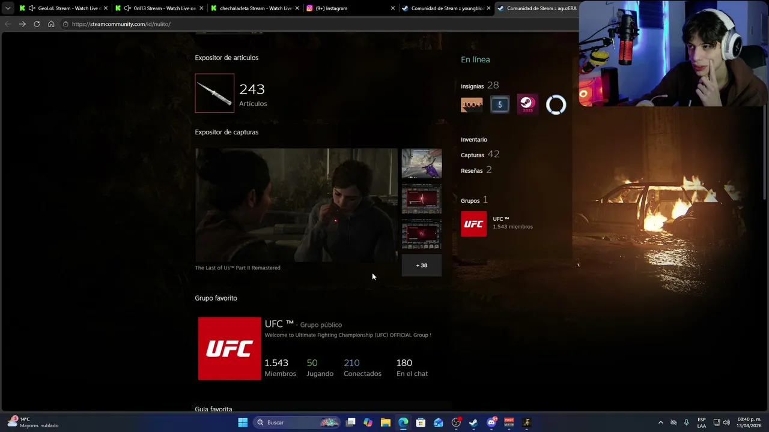Viewport: 769px width, 432px height.
Task: Open the UFC ™ group name in the sidebar
Action: click(x=501, y=219)
